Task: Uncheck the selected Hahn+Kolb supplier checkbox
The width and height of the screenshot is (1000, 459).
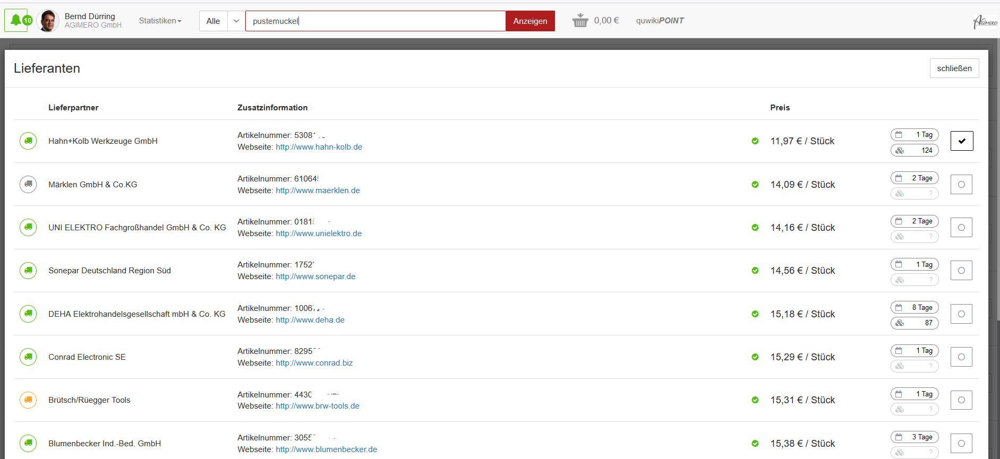Action: [962, 141]
